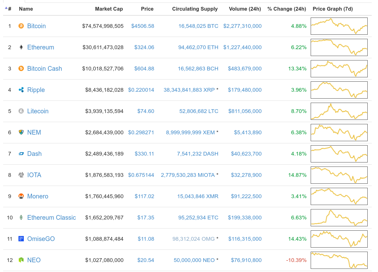Click the 94,462,070 ETH supply link

[198, 47]
